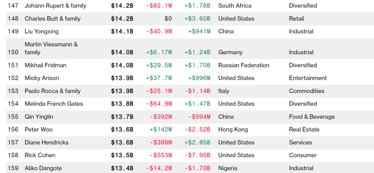
Task: Select Russian Federation country cell
Action: pos(244,65)
